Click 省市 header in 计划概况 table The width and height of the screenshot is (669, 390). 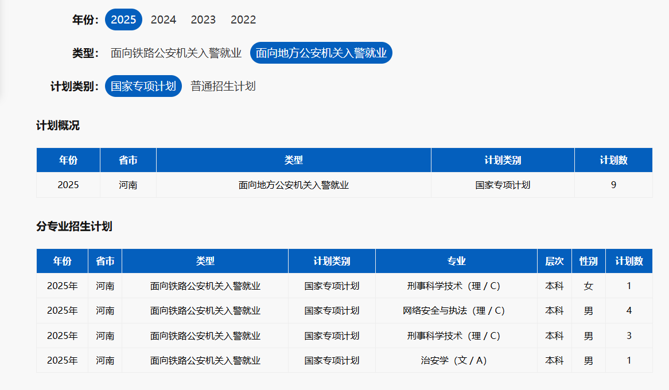[x=128, y=161]
